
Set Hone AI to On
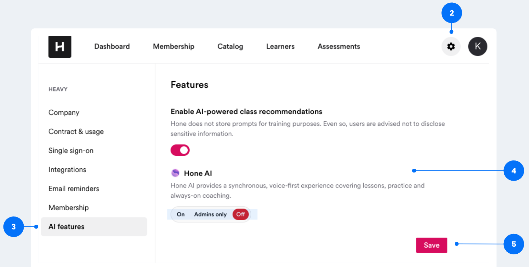tap(181, 214)
